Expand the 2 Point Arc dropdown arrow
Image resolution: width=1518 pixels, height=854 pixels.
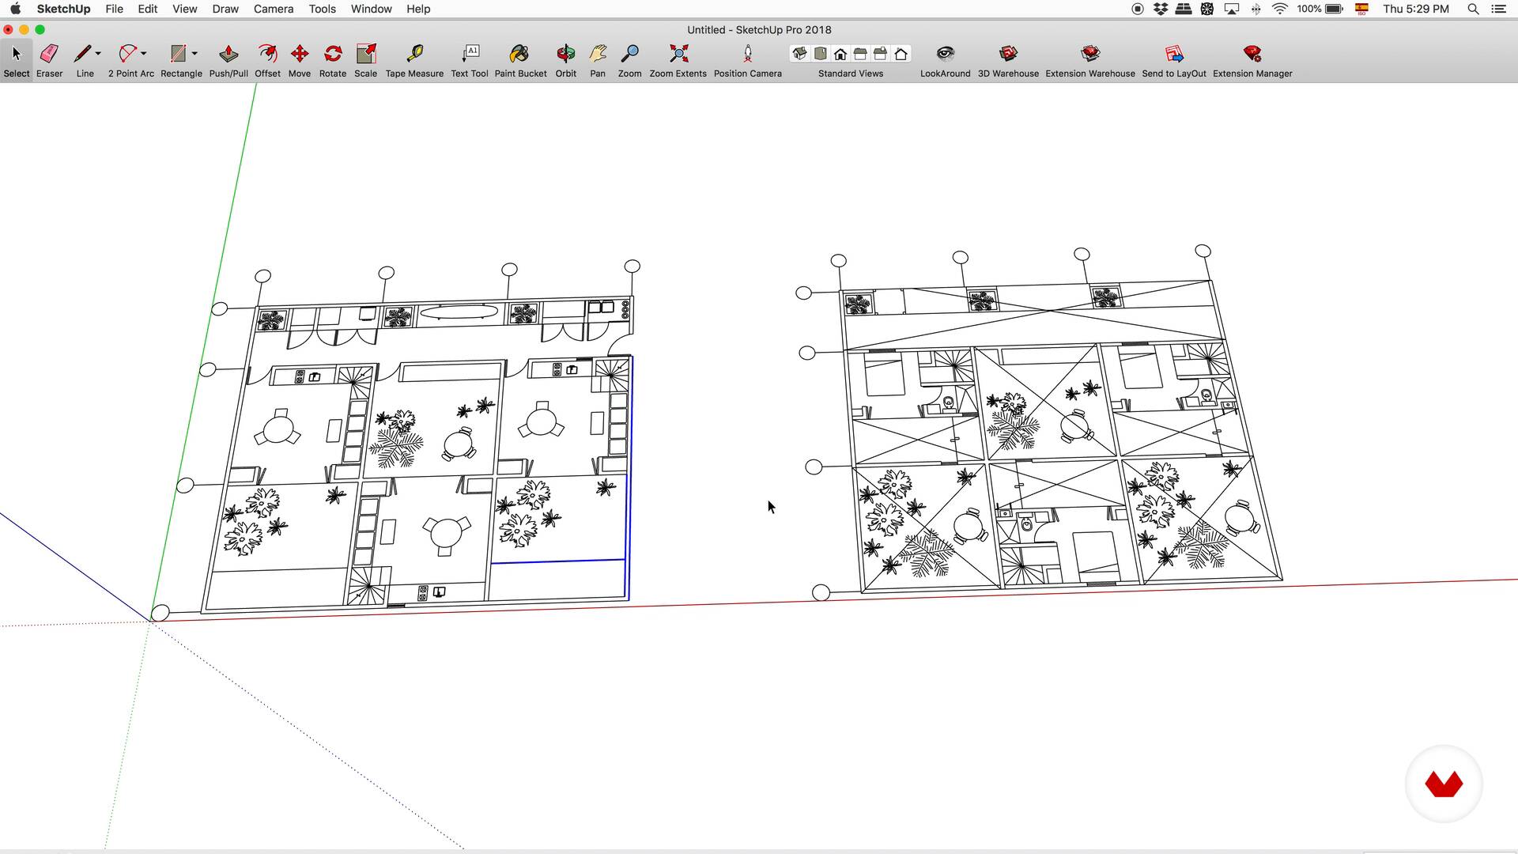tap(143, 54)
